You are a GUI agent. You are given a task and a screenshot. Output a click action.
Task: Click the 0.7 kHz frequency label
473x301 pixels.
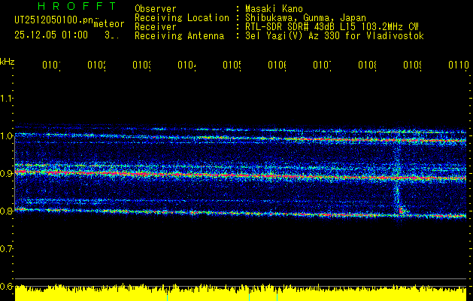[8, 249]
